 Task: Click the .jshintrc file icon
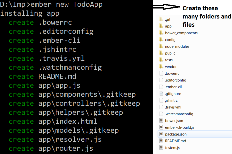[x=161, y=100]
